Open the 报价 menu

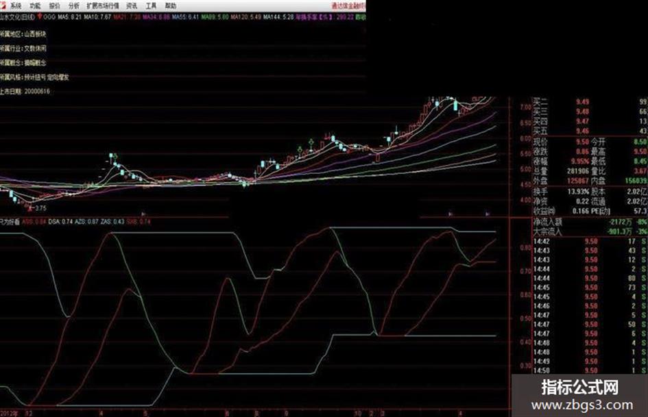(x=55, y=5)
